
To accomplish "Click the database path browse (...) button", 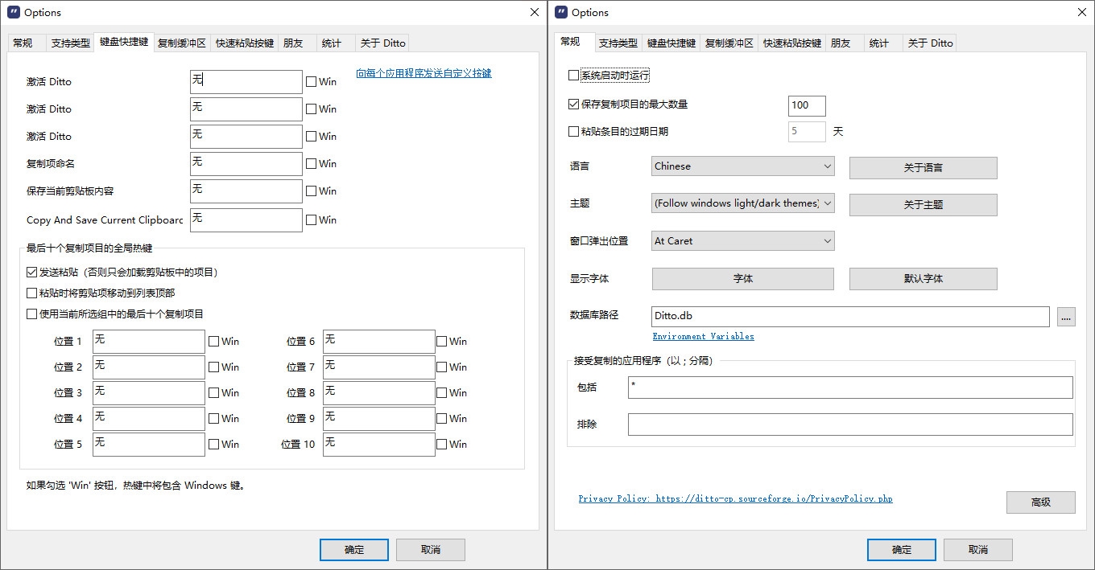I will pyautogui.click(x=1066, y=318).
